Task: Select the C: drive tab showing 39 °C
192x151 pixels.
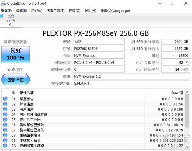Action: (11, 20)
